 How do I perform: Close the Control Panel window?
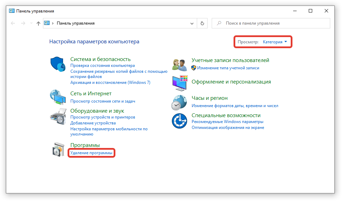(x=326, y=11)
